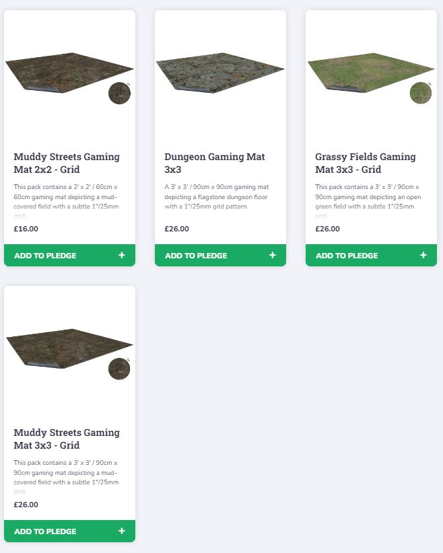The width and height of the screenshot is (443, 553).
Task: Click the plus icon on Muddy Streets 2x2 card
Action: coord(122,256)
